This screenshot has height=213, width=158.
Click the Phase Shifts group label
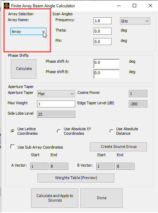pyautogui.click(x=18, y=55)
